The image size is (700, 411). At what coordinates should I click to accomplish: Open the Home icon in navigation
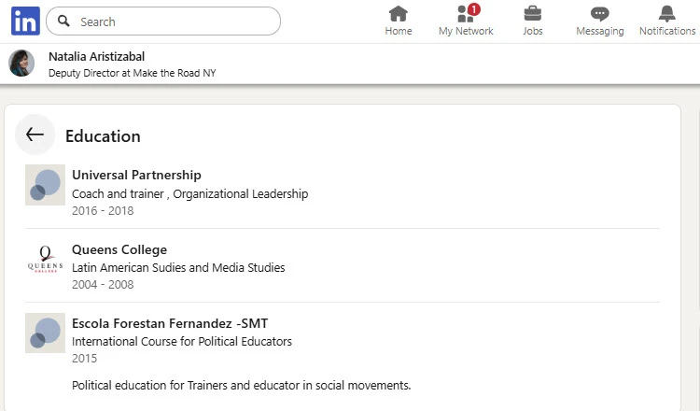tap(399, 14)
